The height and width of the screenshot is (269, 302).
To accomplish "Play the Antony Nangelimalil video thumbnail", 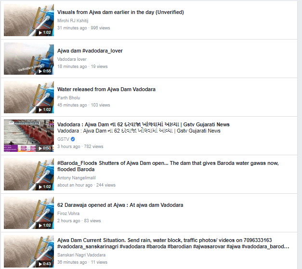I will click(29, 174).
